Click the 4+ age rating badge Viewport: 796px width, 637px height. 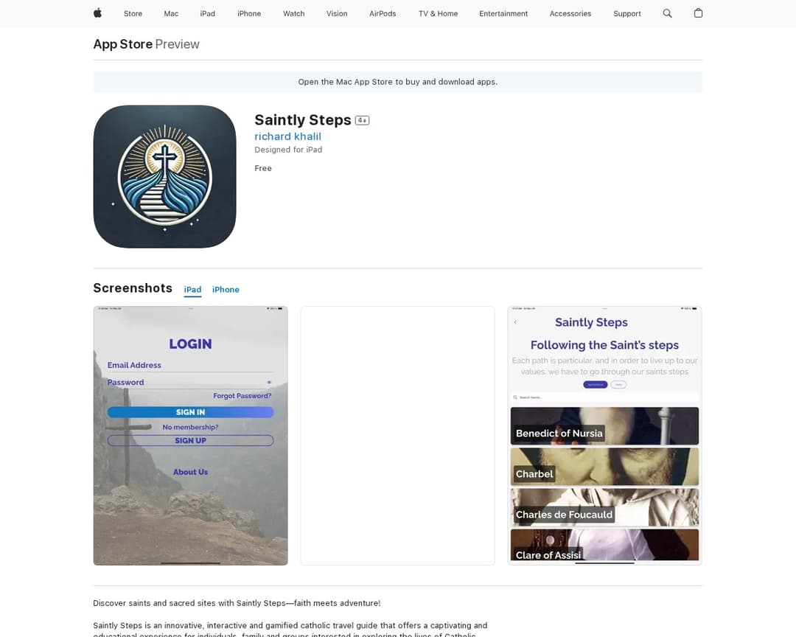pos(362,120)
